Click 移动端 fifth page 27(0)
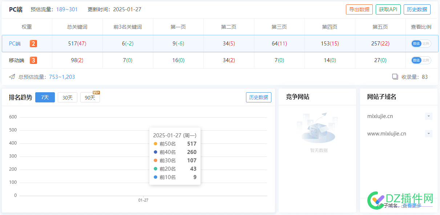Image resolution: width=440 pixels, height=215 pixels. coord(380,60)
